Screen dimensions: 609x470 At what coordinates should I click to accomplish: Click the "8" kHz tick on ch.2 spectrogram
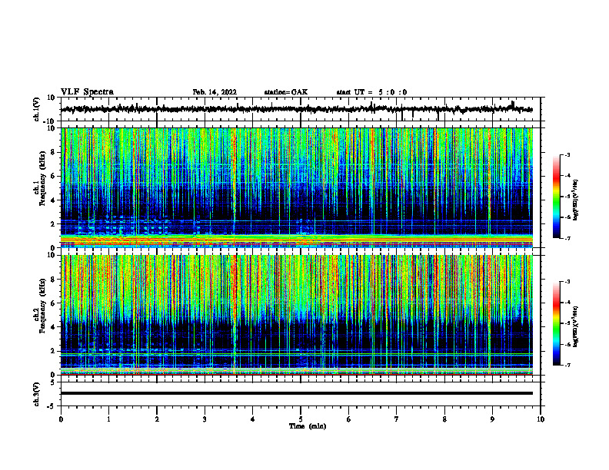(53, 280)
